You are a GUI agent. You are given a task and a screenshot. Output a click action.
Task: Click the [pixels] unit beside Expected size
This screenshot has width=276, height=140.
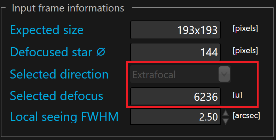[245, 28]
